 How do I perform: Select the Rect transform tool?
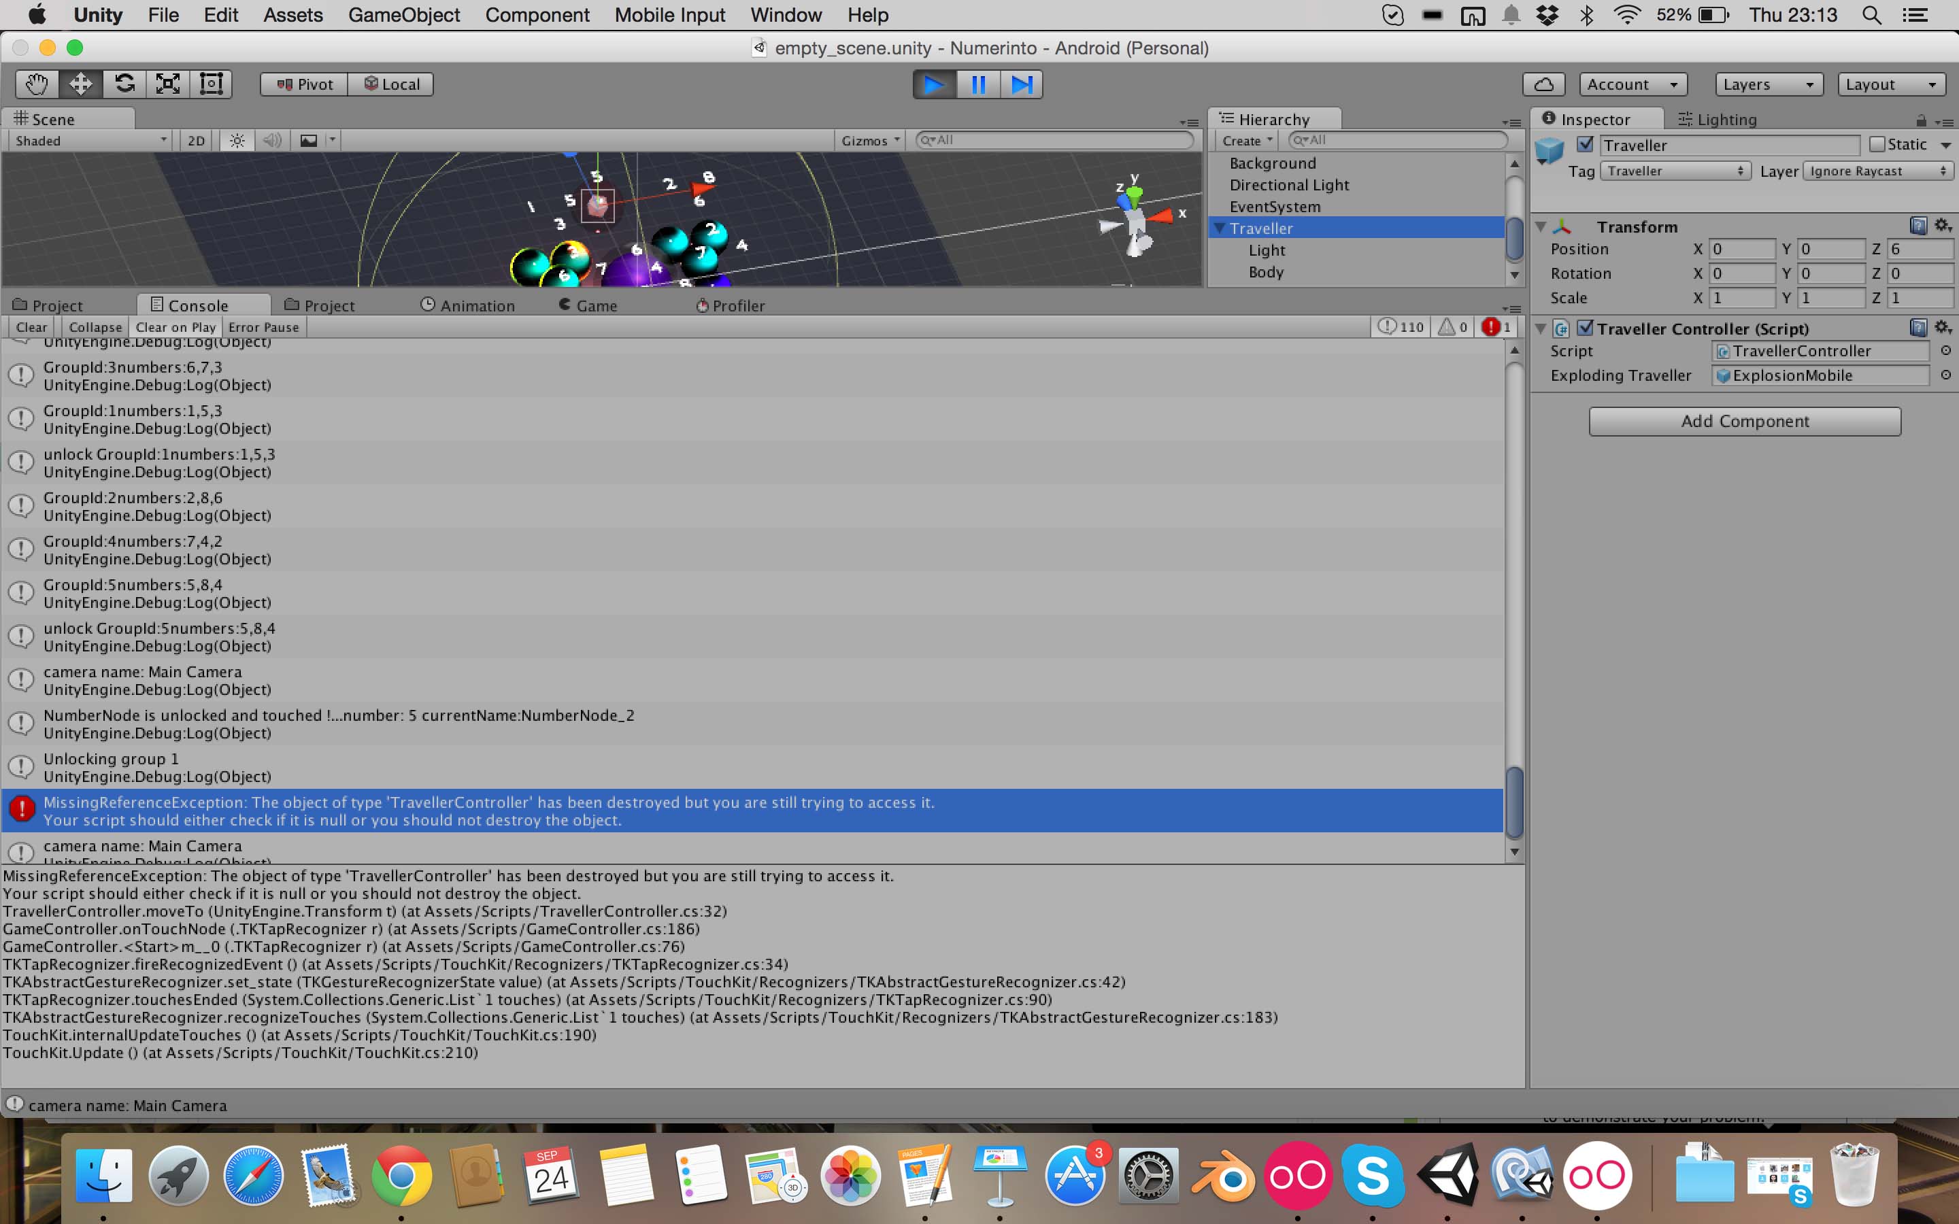210,84
